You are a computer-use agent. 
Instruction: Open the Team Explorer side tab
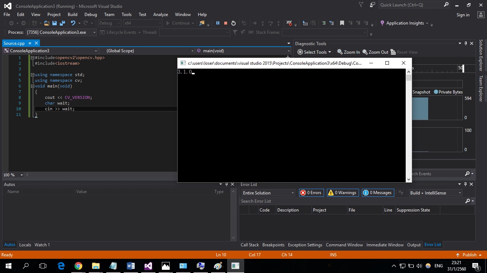pyautogui.click(x=481, y=89)
